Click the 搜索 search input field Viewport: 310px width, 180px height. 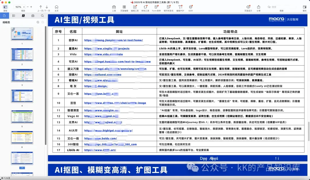[282, 7]
